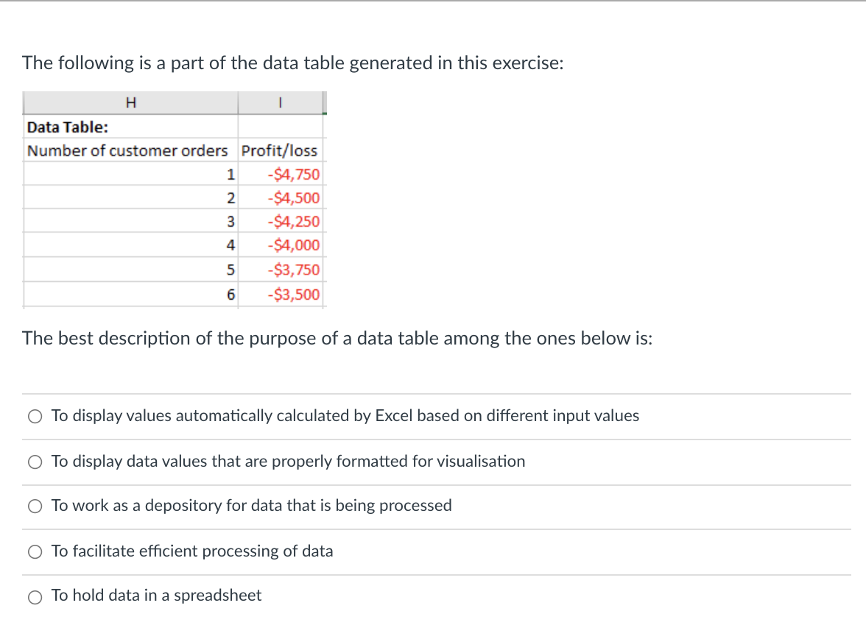Select option 'To display data values properly formatted for visualisation'
The image size is (866, 639).
click(35, 462)
